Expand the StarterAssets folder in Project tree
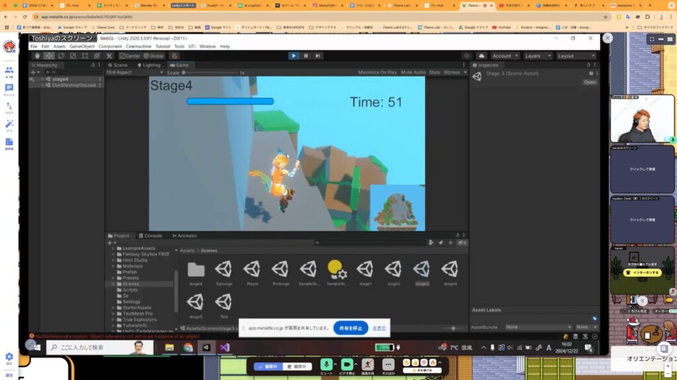The height and width of the screenshot is (380, 677). (x=114, y=307)
